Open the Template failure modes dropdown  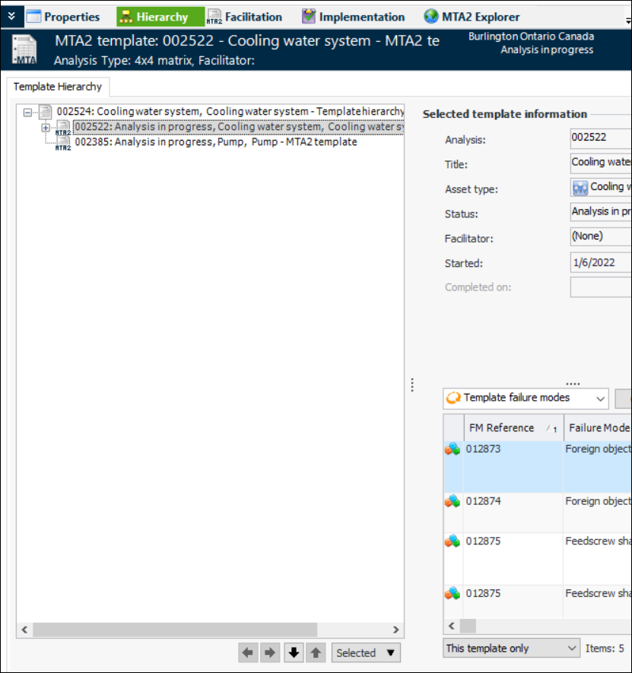pos(526,398)
